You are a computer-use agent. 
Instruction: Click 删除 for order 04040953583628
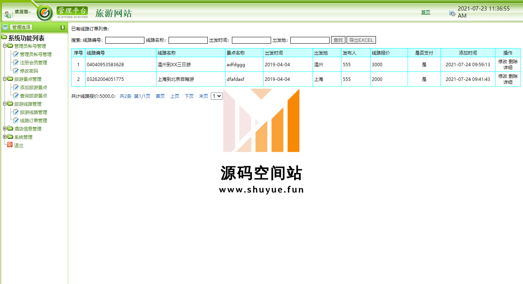(513, 62)
